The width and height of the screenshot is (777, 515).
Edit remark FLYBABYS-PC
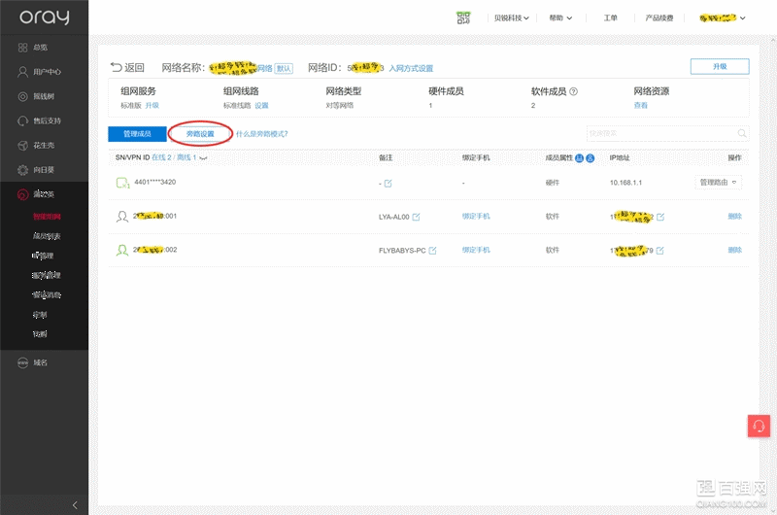432,251
